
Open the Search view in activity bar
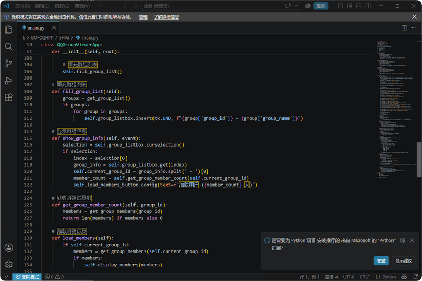tap(8, 46)
